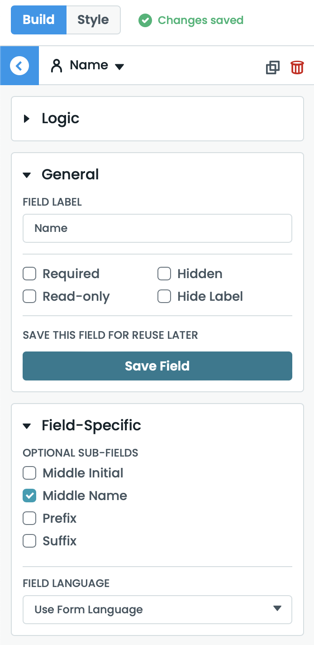Switch to the Style tab
314x645 pixels.
(93, 19)
